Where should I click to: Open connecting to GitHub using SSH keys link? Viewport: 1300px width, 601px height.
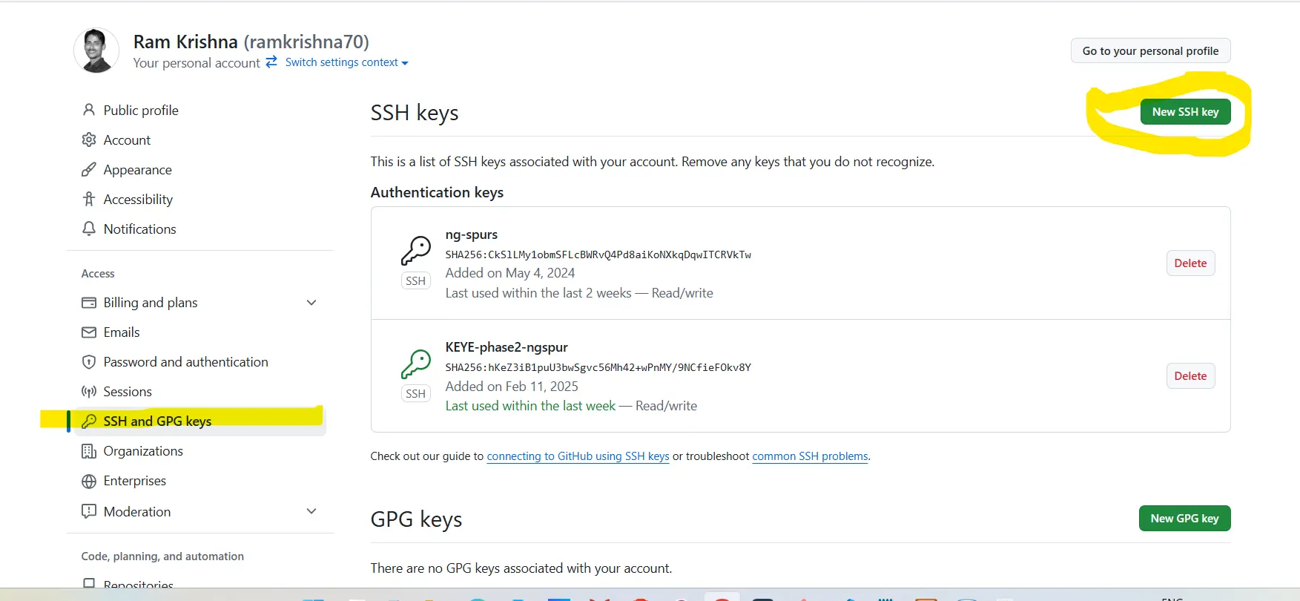coord(578,456)
